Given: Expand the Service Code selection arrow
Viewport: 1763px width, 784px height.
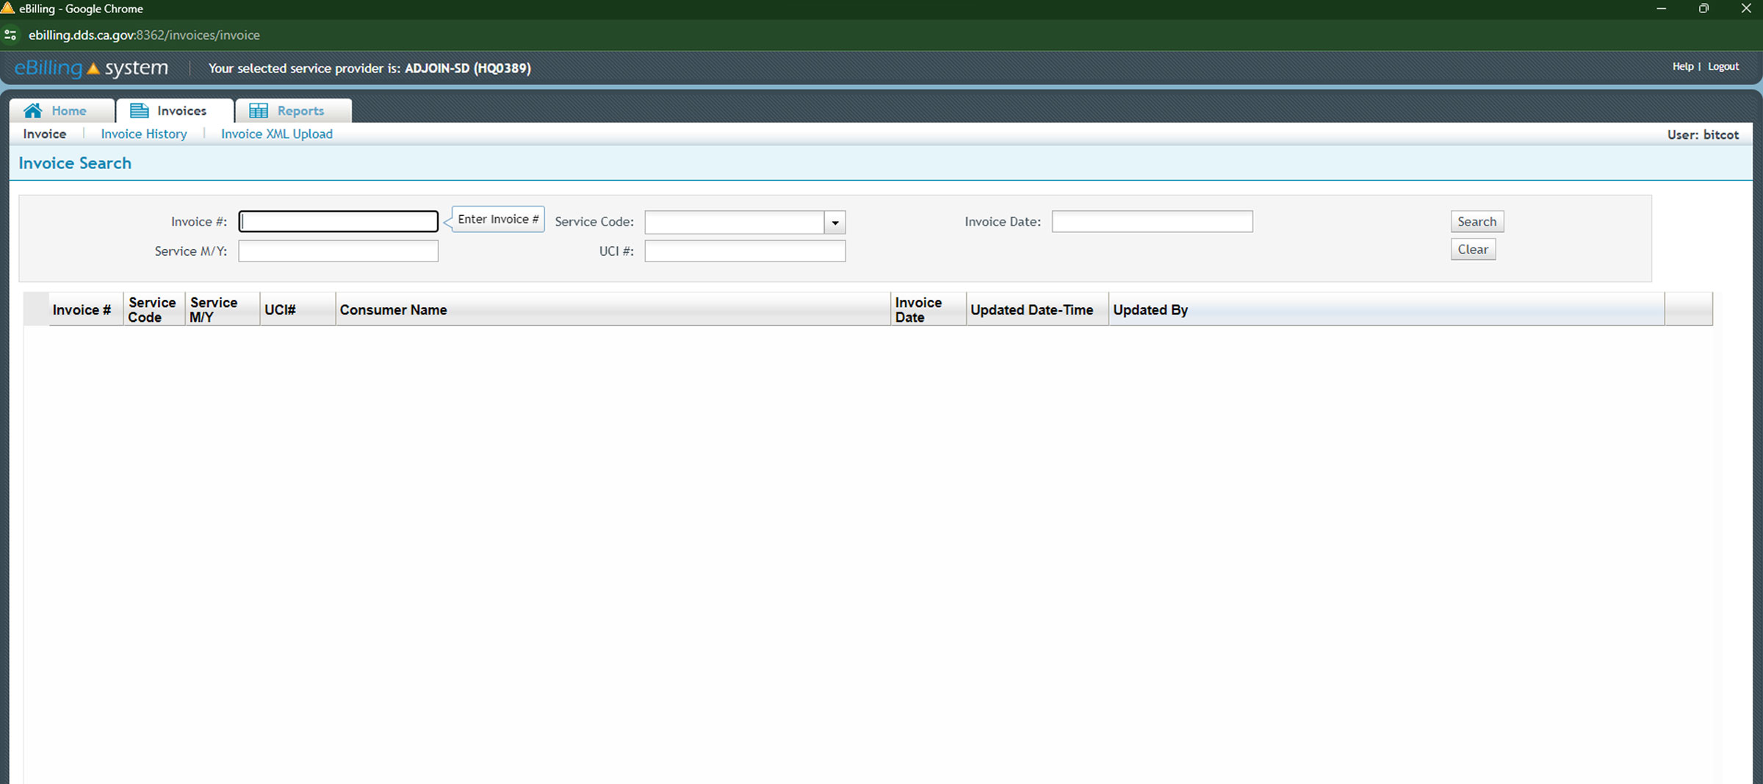Looking at the screenshot, I should click(834, 222).
